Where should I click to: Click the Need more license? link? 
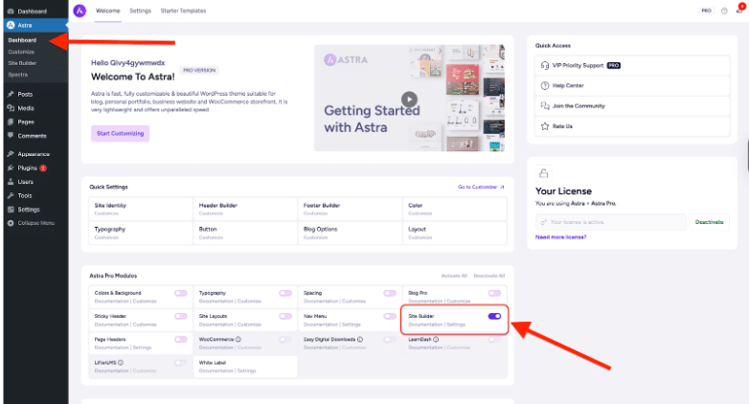pyautogui.click(x=561, y=236)
